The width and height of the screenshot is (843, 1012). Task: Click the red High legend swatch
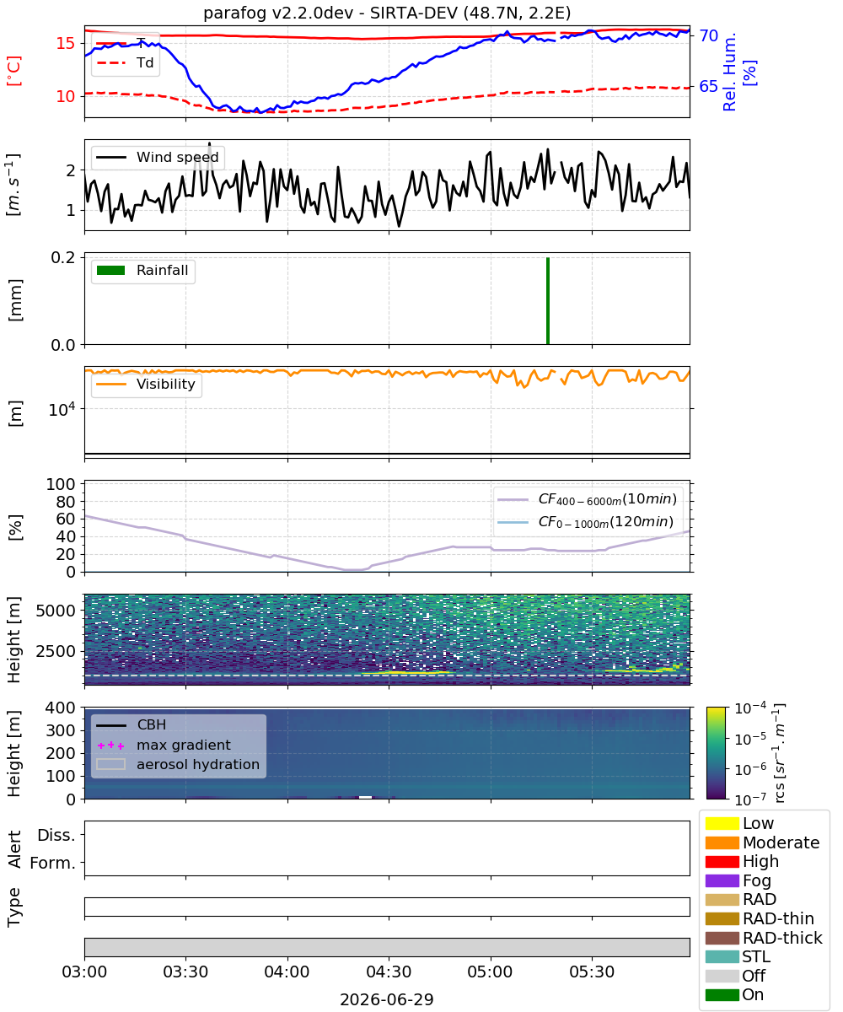722,862
